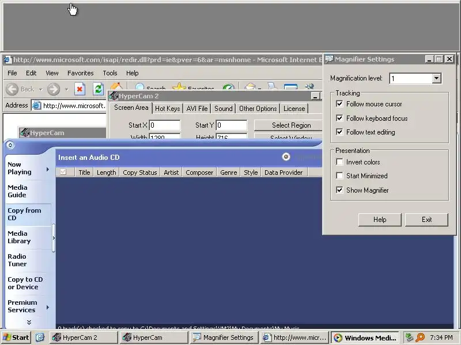Switch to HyperCam 2 taskbar button

84,338
